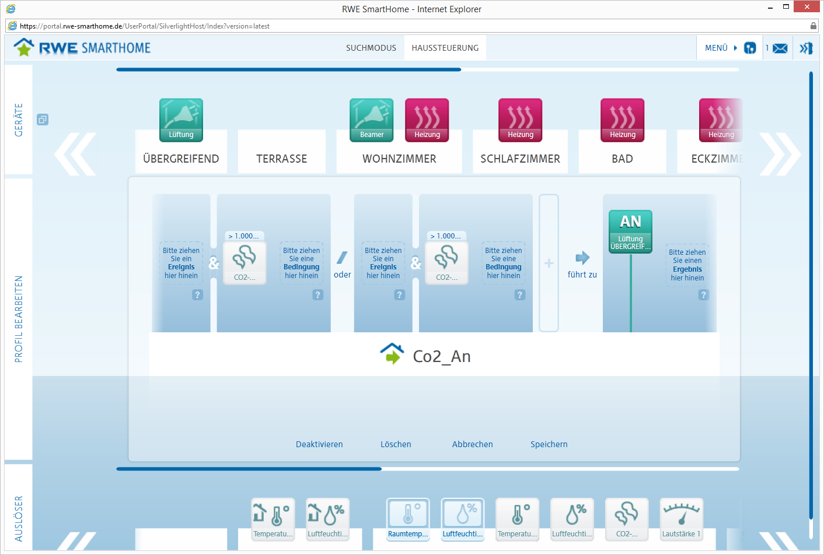Click the second CO2 condition tile
This screenshot has width=824, height=555.
pos(446,263)
